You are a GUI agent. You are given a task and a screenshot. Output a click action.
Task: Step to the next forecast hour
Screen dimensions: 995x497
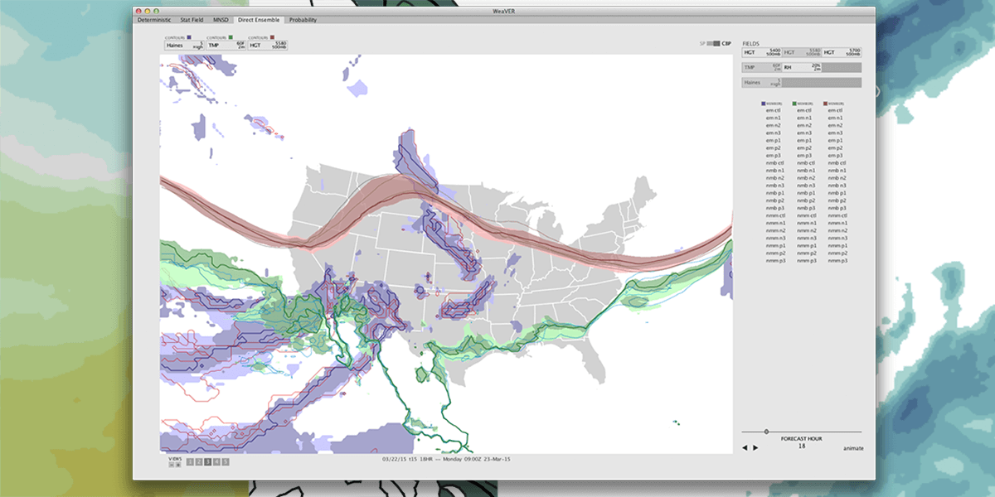755,448
